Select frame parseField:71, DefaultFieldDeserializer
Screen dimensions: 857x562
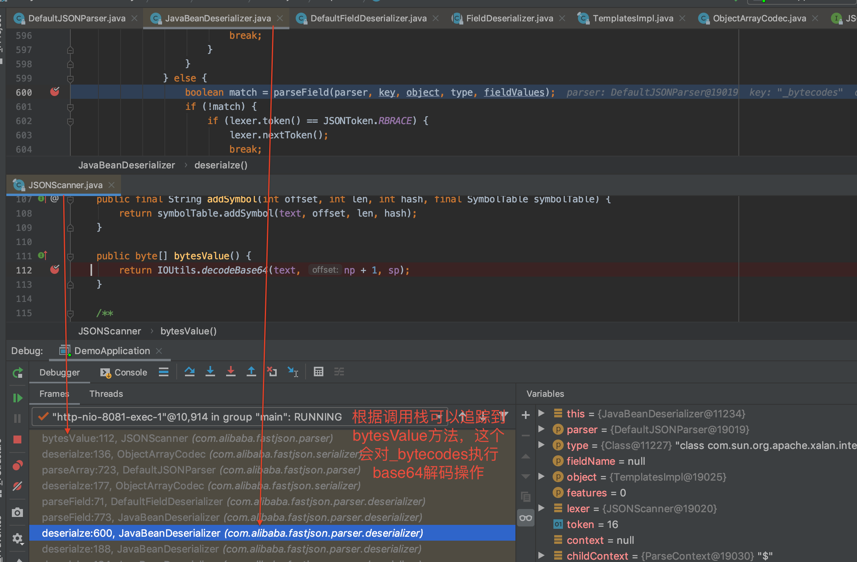pyautogui.click(x=272, y=501)
